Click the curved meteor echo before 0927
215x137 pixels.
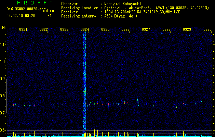coord(138,102)
